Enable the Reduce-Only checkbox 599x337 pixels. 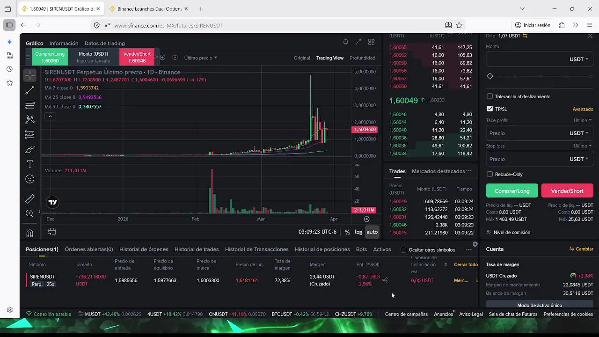489,174
